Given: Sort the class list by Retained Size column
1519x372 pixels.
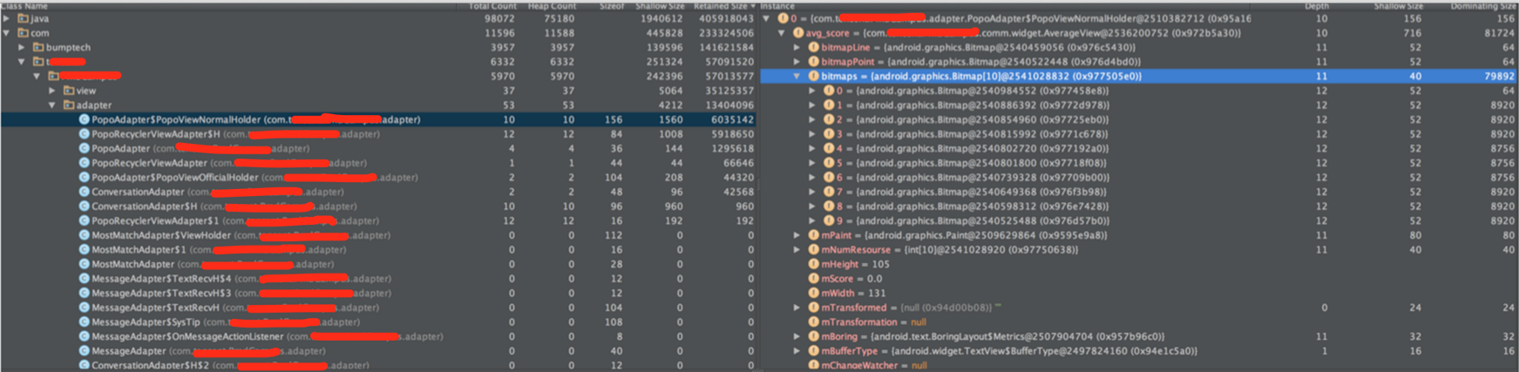Looking at the screenshot, I should [724, 6].
